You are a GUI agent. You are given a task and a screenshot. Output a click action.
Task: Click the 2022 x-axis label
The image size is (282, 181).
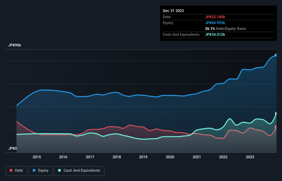coord(223,157)
